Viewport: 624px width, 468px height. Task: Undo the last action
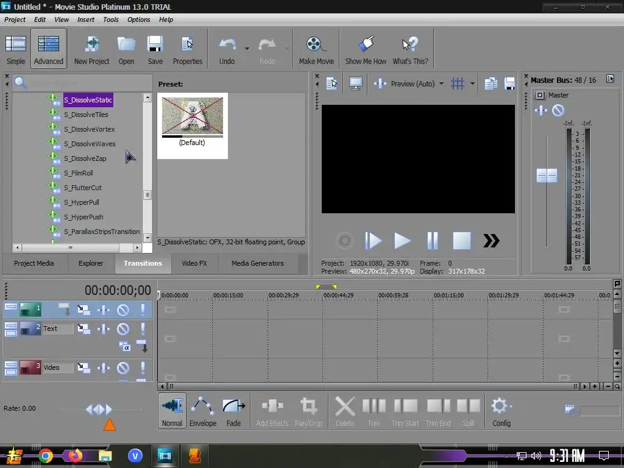coord(227,50)
